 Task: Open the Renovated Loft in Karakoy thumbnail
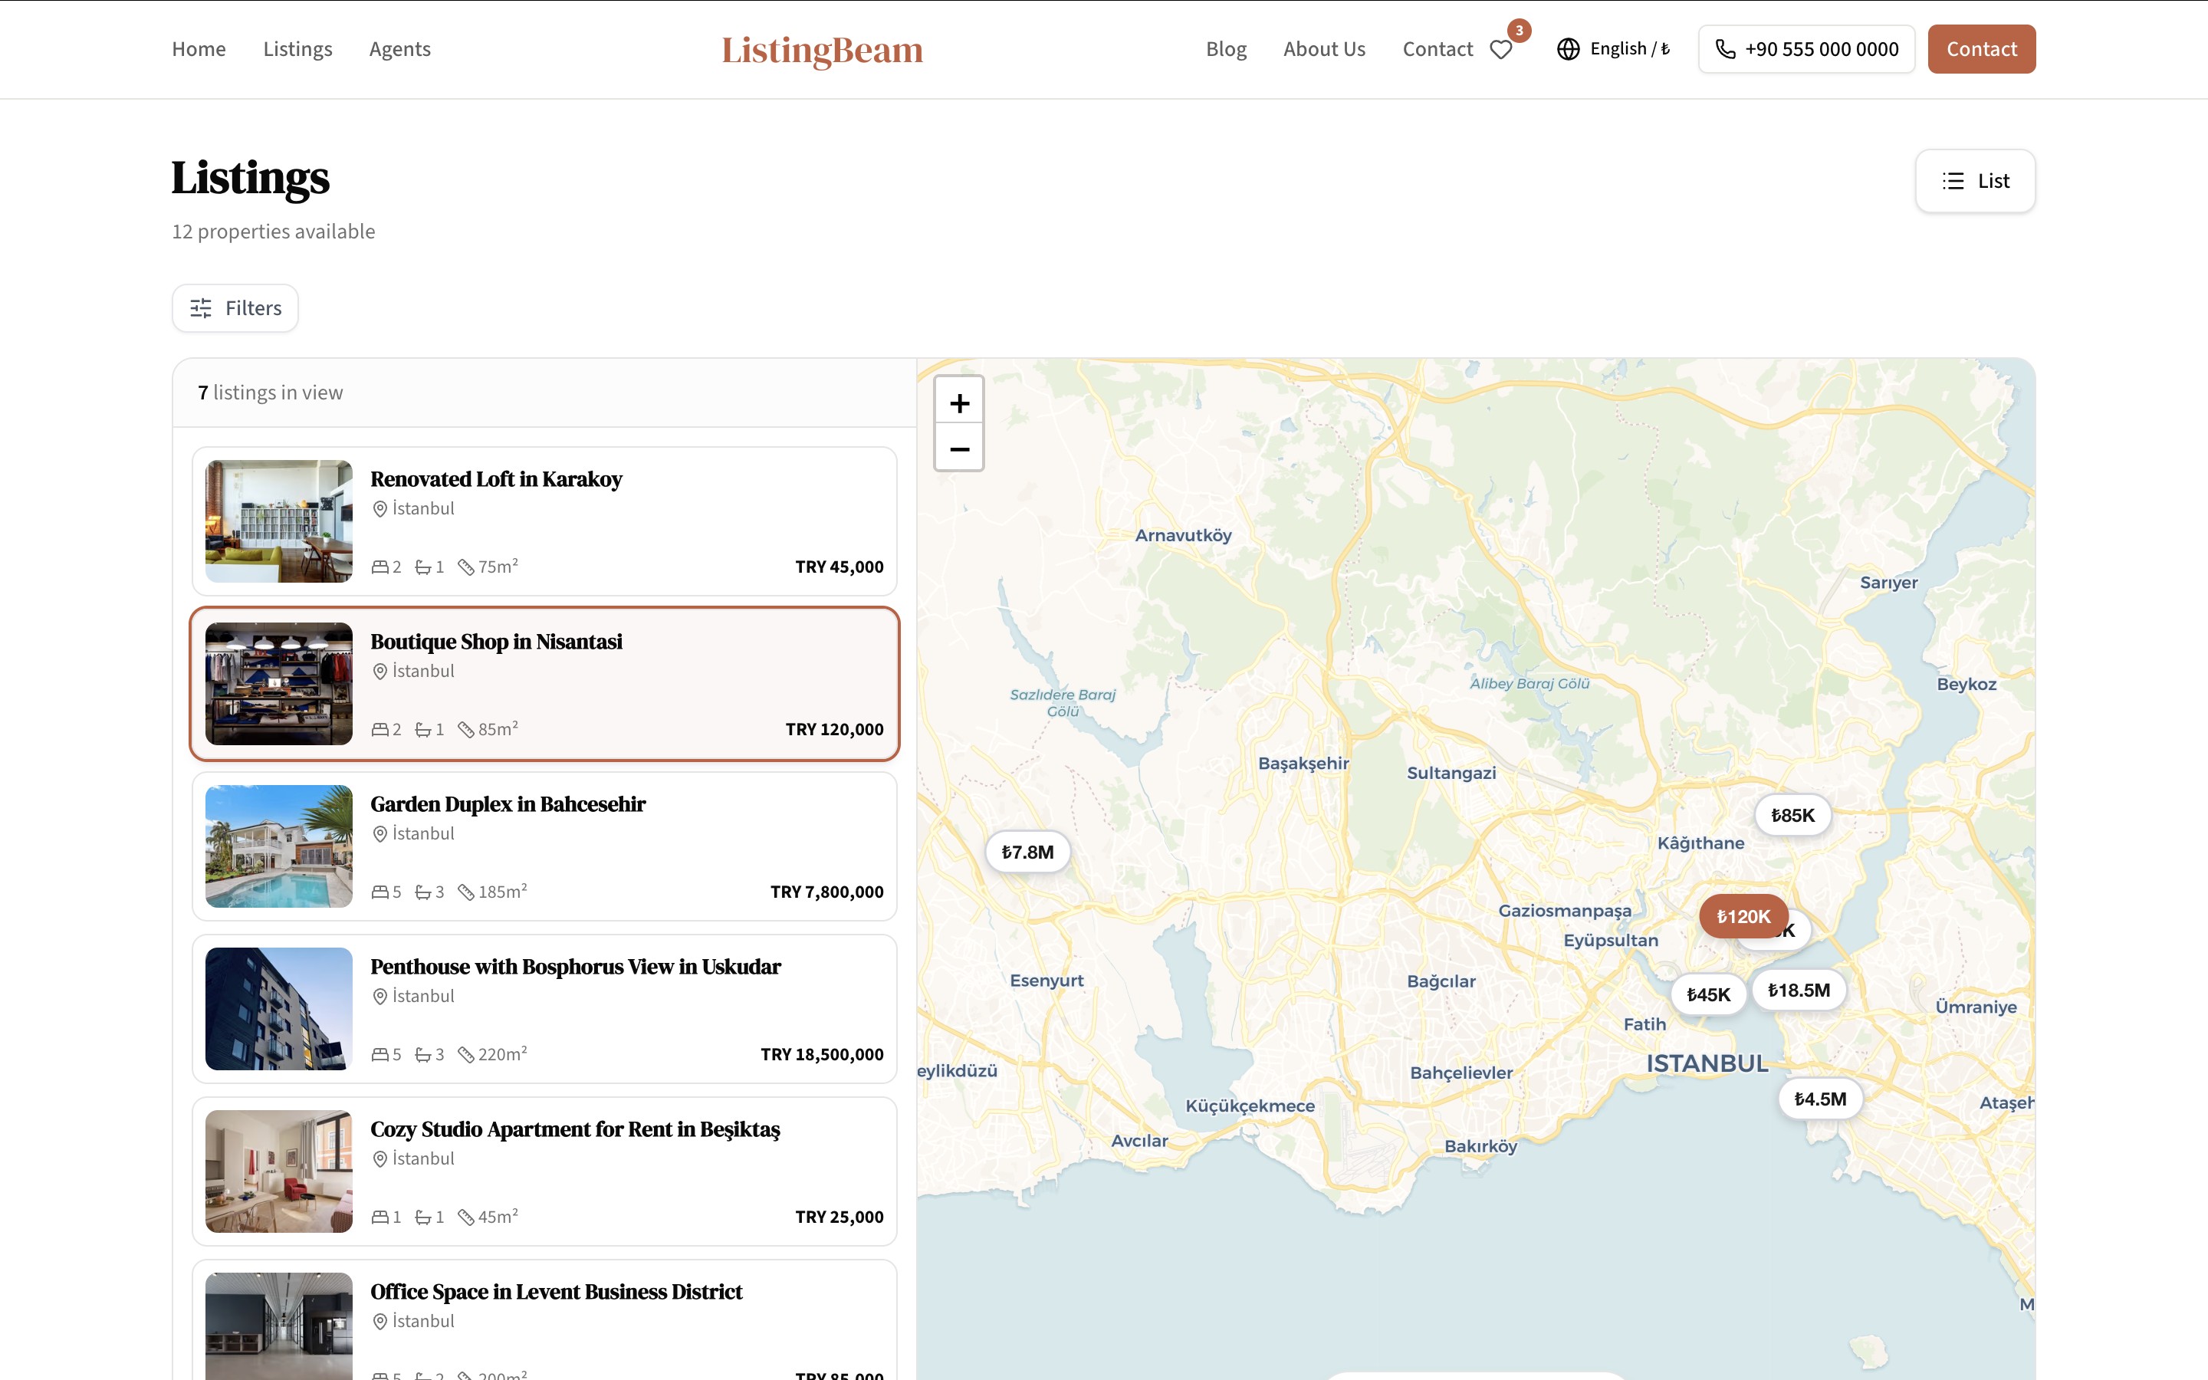click(278, 521)
